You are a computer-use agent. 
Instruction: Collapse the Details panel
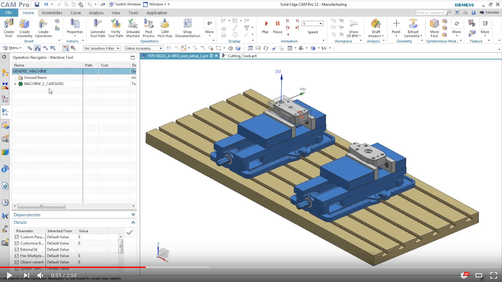(x=133, y=222)
